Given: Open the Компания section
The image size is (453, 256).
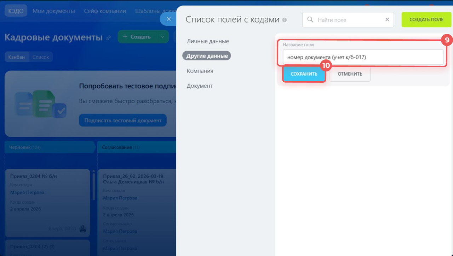Looking at the screenshot, I should (200, 71).
